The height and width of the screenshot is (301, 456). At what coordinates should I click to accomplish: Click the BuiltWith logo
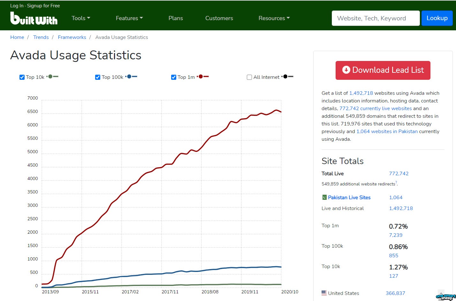(x=34, y=18)
